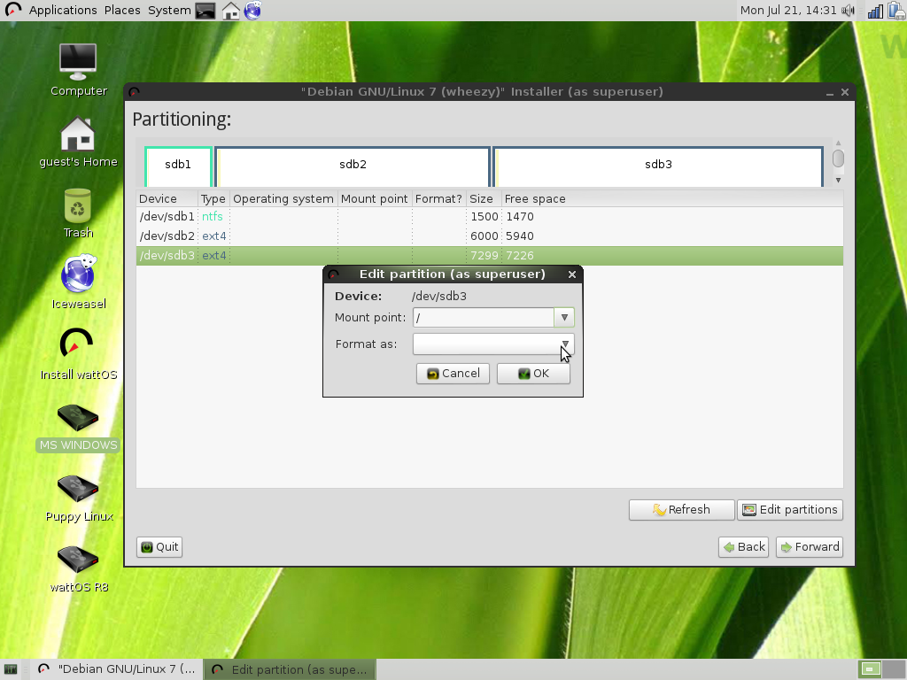The image size is (907, 680).
Task: Select the highlighted /dev/sdb3 row
Action: [489, 256]
